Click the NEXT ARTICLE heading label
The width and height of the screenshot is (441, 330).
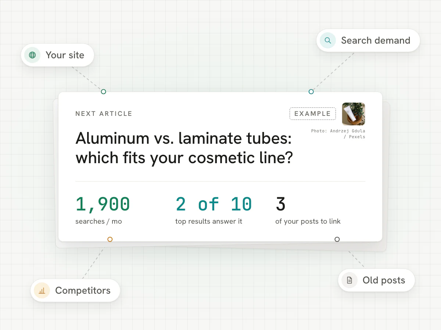pyautogui.click(x=104, y=114)
